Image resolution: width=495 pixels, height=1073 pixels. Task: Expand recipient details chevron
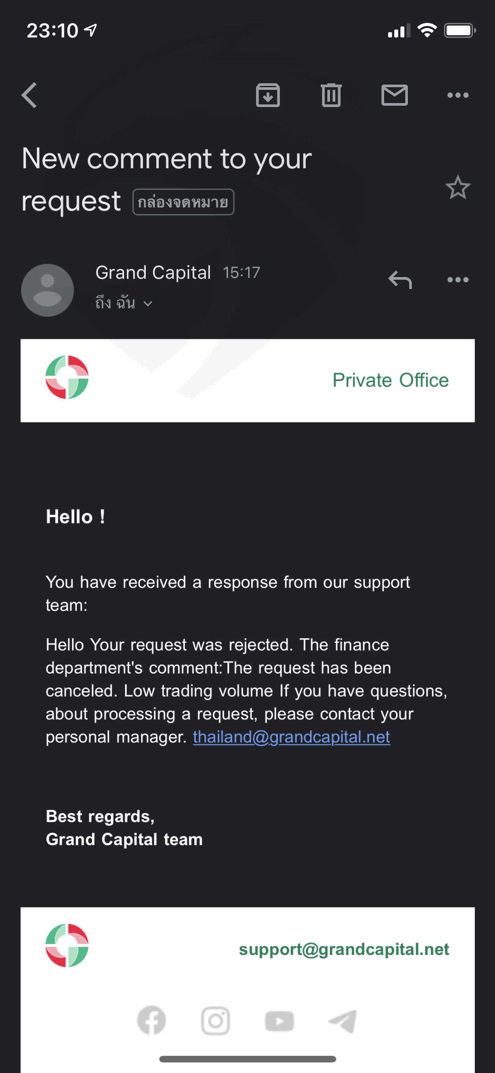pyautogui.click(x=148, y=303)
